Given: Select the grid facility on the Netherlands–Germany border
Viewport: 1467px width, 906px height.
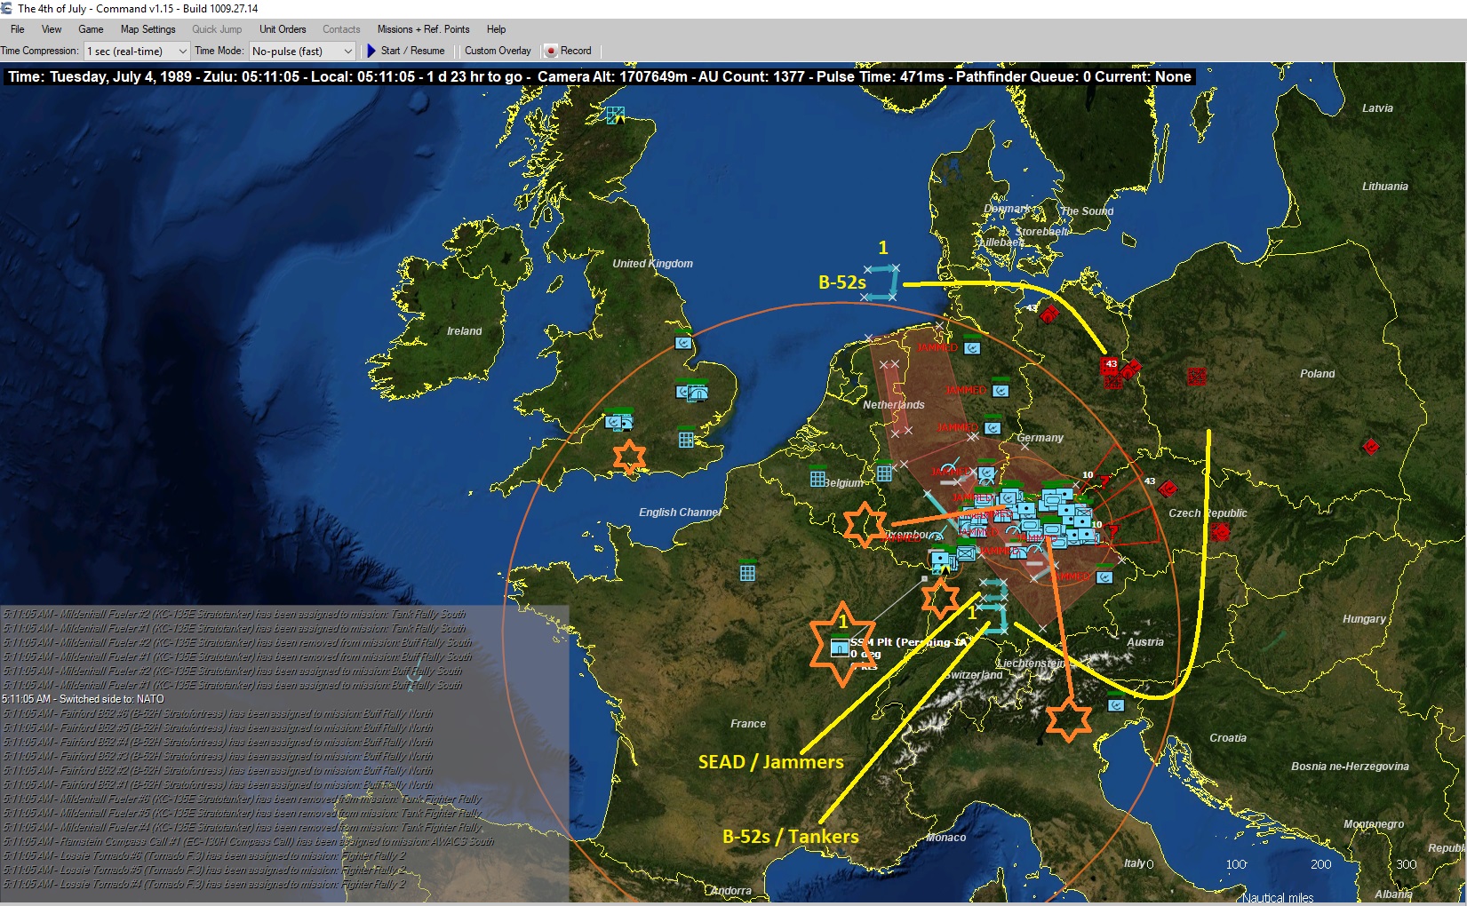Looking at the screenshot, I should pyautogui.click(x=884, y=473).
